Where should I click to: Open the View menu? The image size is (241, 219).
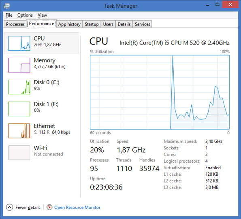coord(42,15)
